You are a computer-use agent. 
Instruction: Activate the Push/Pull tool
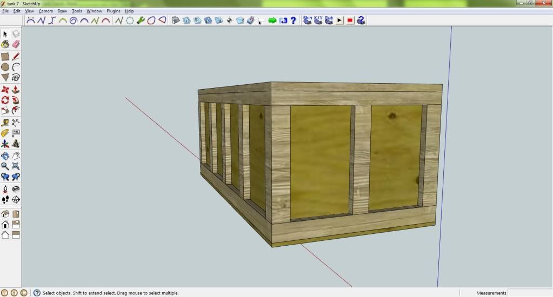pyautogui.click(x=16, y=90)
